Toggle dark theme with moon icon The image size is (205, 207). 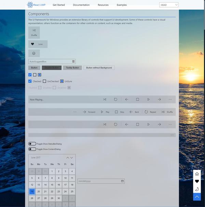(197, 189)
